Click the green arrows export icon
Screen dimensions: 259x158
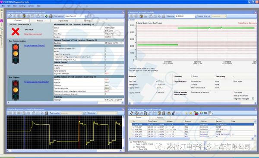click(47, 16)
